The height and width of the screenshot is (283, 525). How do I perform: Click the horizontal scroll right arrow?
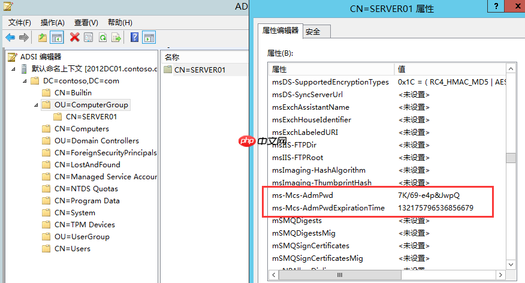tap(500, 275)
